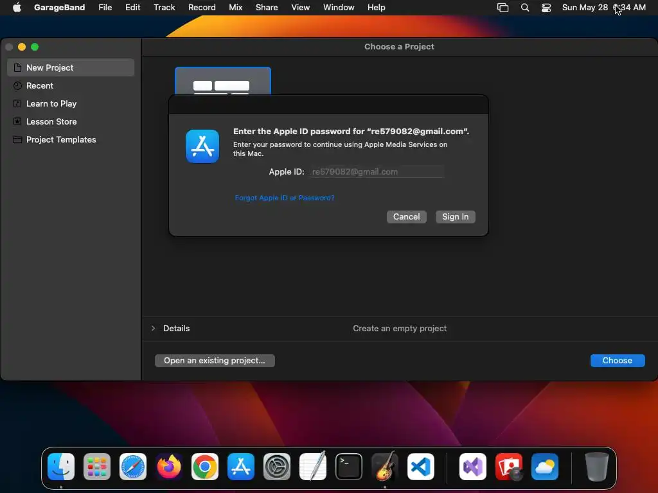The width and height of the screenshot is (658, 493).
Task: Open Spotlight search in menu bar
Action: point(524,8)
